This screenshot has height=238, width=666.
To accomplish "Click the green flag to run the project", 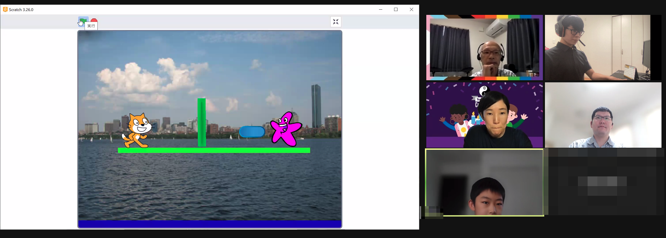I will click(83, 21).
